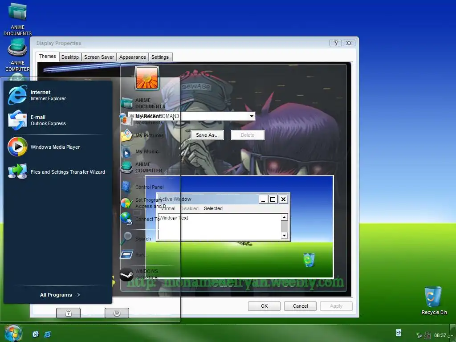Screen dimensions: 456x342
Task: Click quick launch Internet Explorer taskbar icon
Action: point(47,334)
